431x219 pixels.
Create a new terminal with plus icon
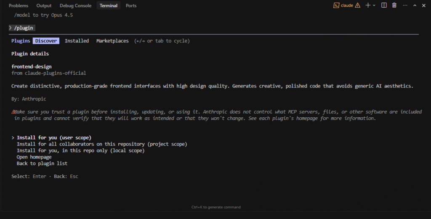point(368,5)
